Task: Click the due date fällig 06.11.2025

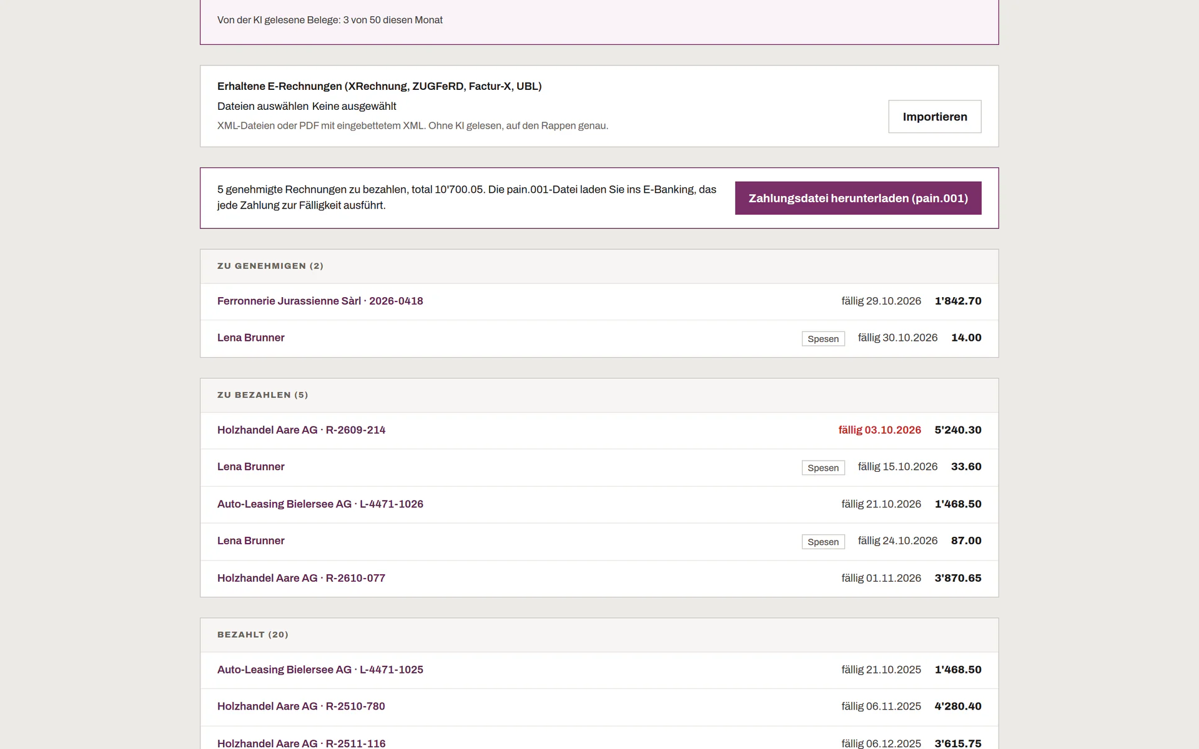Action: tap(881, 707)
